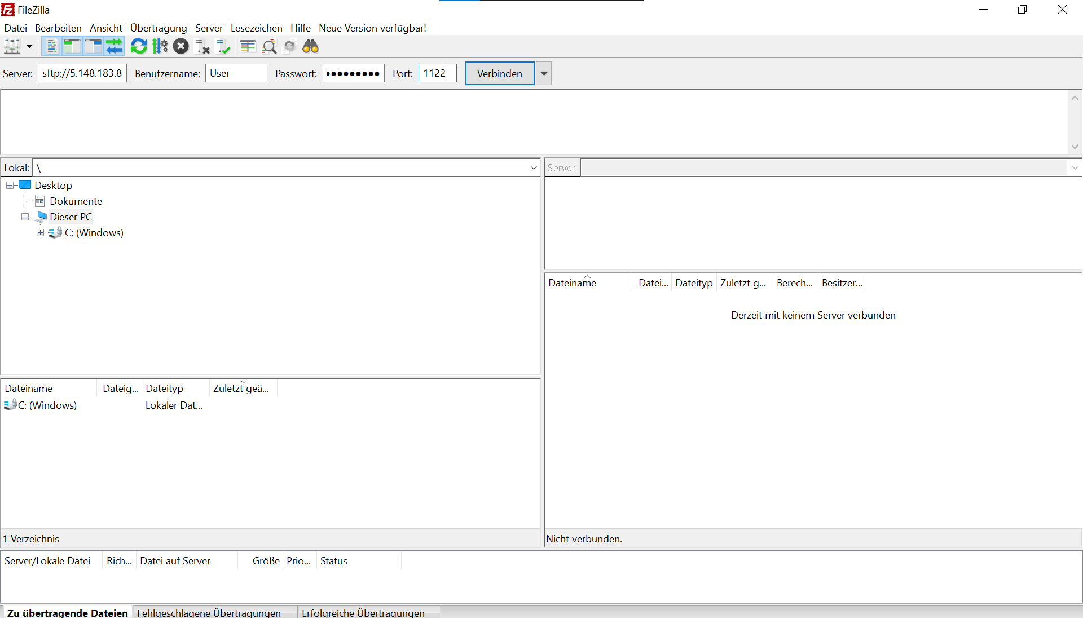Select Dokumente in the local tree
This screenshot has width=1083, height=618.
(76, 201)
